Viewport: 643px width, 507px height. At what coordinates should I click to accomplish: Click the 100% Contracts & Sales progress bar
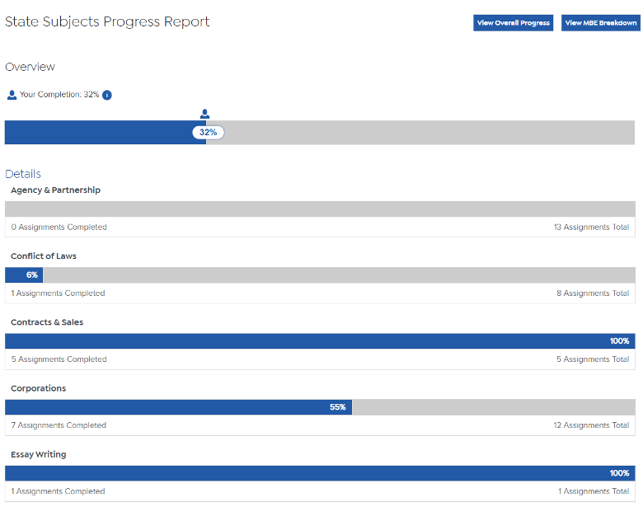[x=320, y=341]
